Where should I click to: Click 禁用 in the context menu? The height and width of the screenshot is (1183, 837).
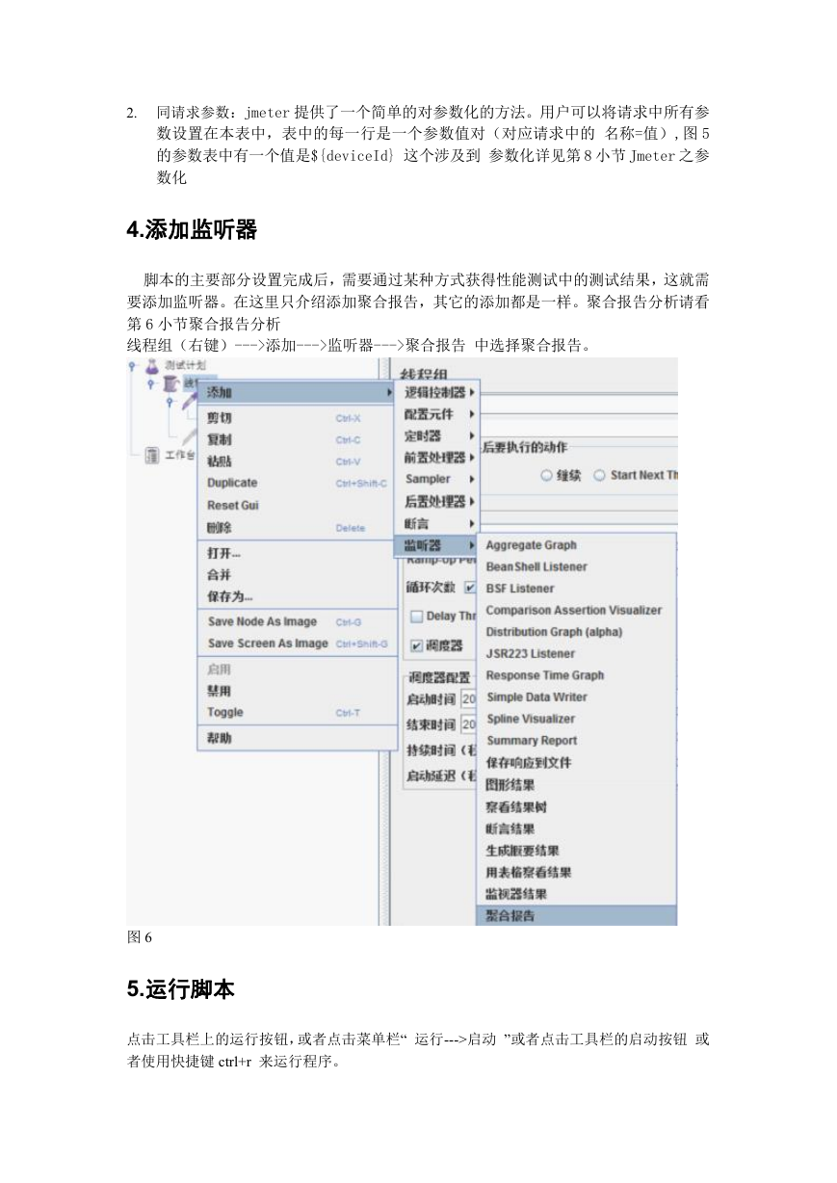tap(297, 692)
